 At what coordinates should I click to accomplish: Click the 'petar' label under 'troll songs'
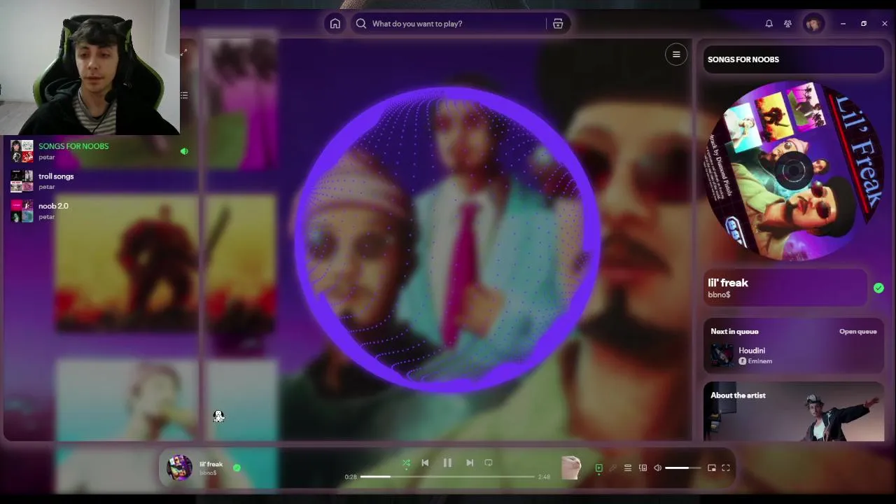click(x=46, y=187)
